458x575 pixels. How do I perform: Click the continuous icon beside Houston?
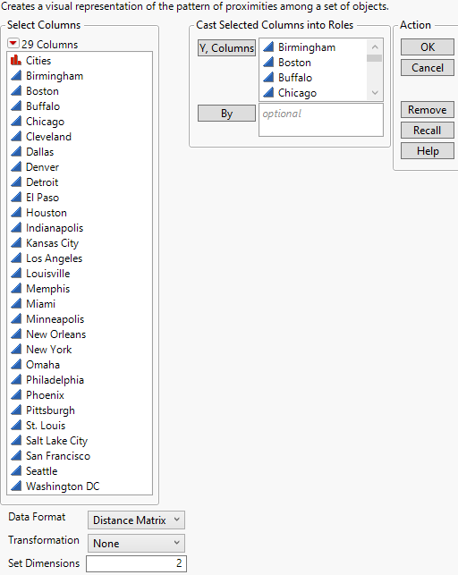(16, 212)
